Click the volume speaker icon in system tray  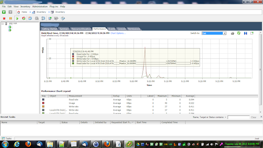[212, 144]
